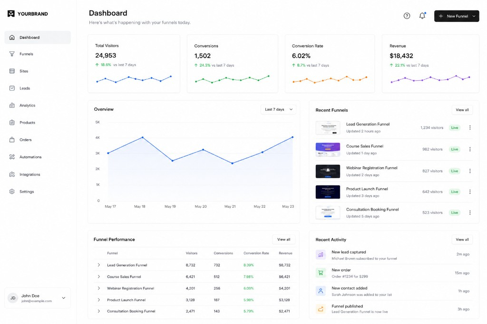Click the Sites icon in sidebar
This screenshot has width=487, height=324.
pyautogui.click(x=12, y=71)
